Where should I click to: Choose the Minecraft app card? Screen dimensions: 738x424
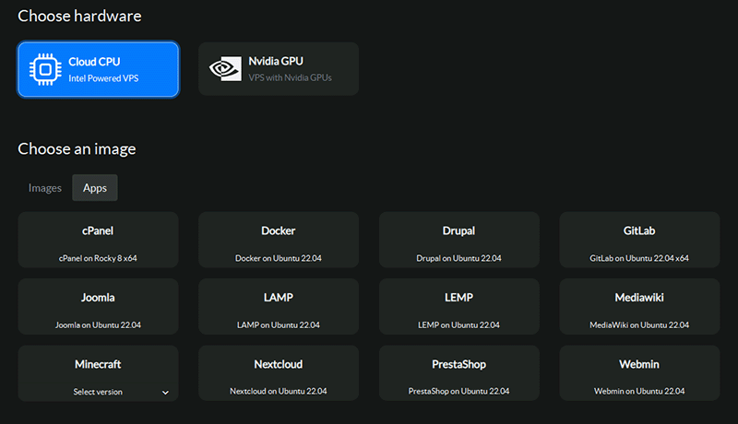tap(98, 373)
